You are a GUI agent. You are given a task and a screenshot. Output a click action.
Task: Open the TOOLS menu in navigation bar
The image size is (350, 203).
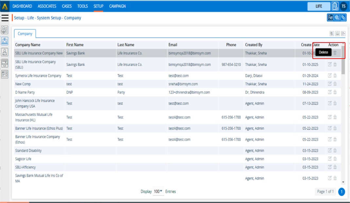(x=82, y=6)
